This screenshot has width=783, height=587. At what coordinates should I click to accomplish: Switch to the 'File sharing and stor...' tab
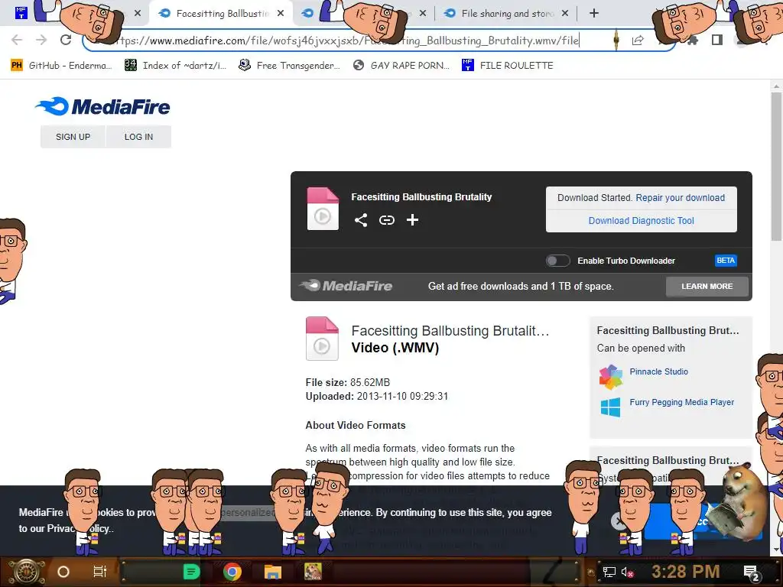507,14
